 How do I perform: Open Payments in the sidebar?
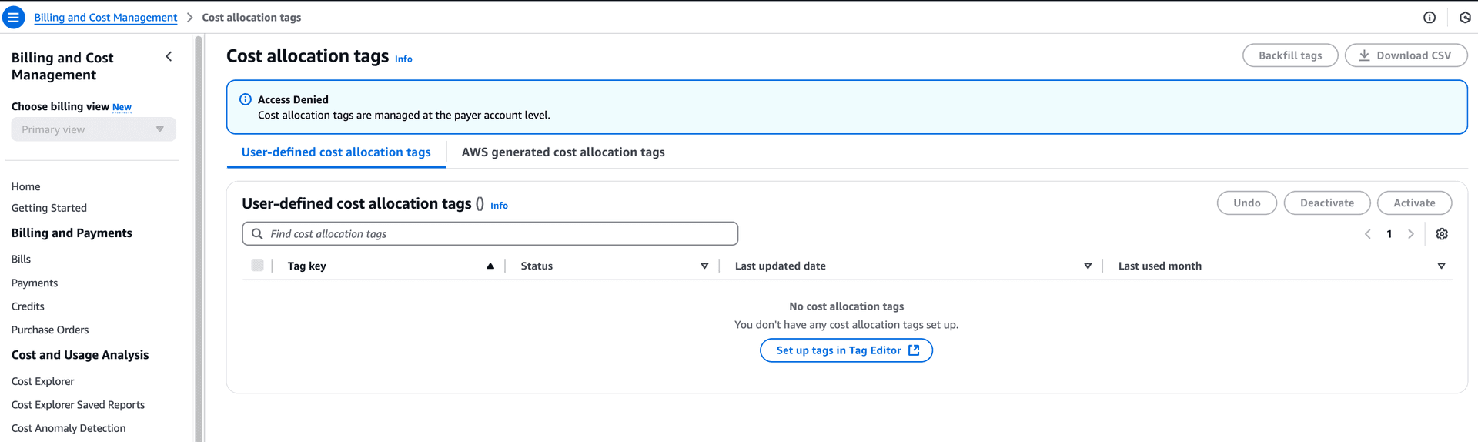pos(35,283)
